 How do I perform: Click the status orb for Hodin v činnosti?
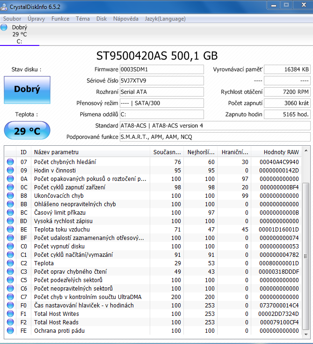[10, 170]
